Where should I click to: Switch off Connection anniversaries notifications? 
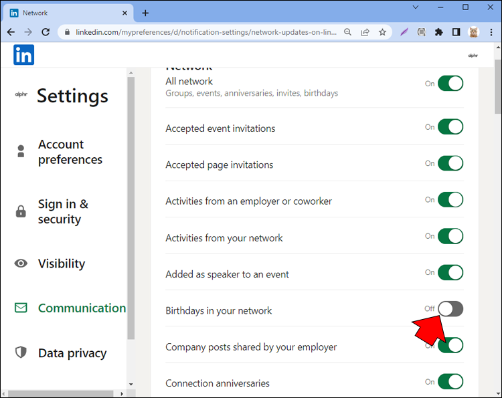[450, 382]
